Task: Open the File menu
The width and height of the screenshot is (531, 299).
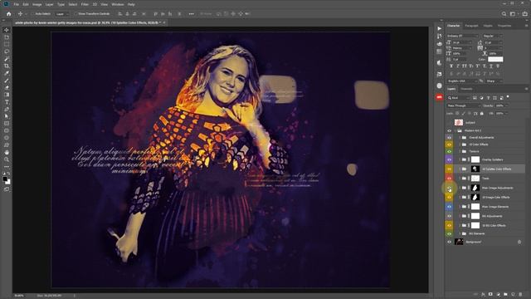Action: point(16,4)
